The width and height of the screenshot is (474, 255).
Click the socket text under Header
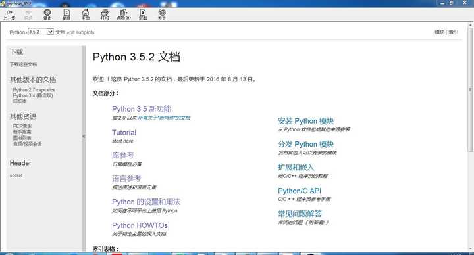pyautogui.click(x=16, y=175)
